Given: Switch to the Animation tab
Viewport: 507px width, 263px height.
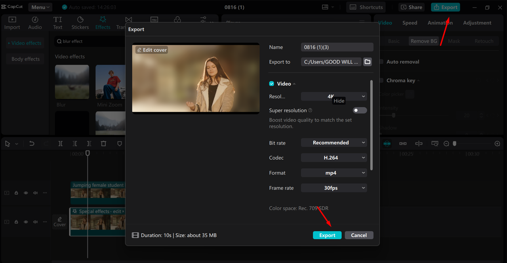Looking at the screenshot, I should click(440, 23).
